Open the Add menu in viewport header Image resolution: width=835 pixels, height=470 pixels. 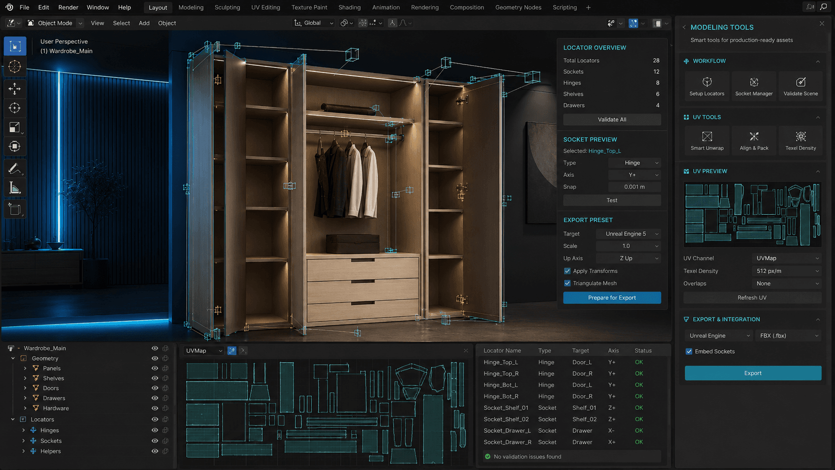point(144,23)
